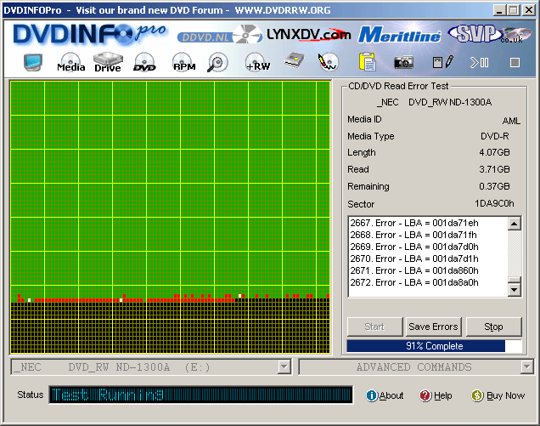Open the Media info tool

tap(71, 62)
